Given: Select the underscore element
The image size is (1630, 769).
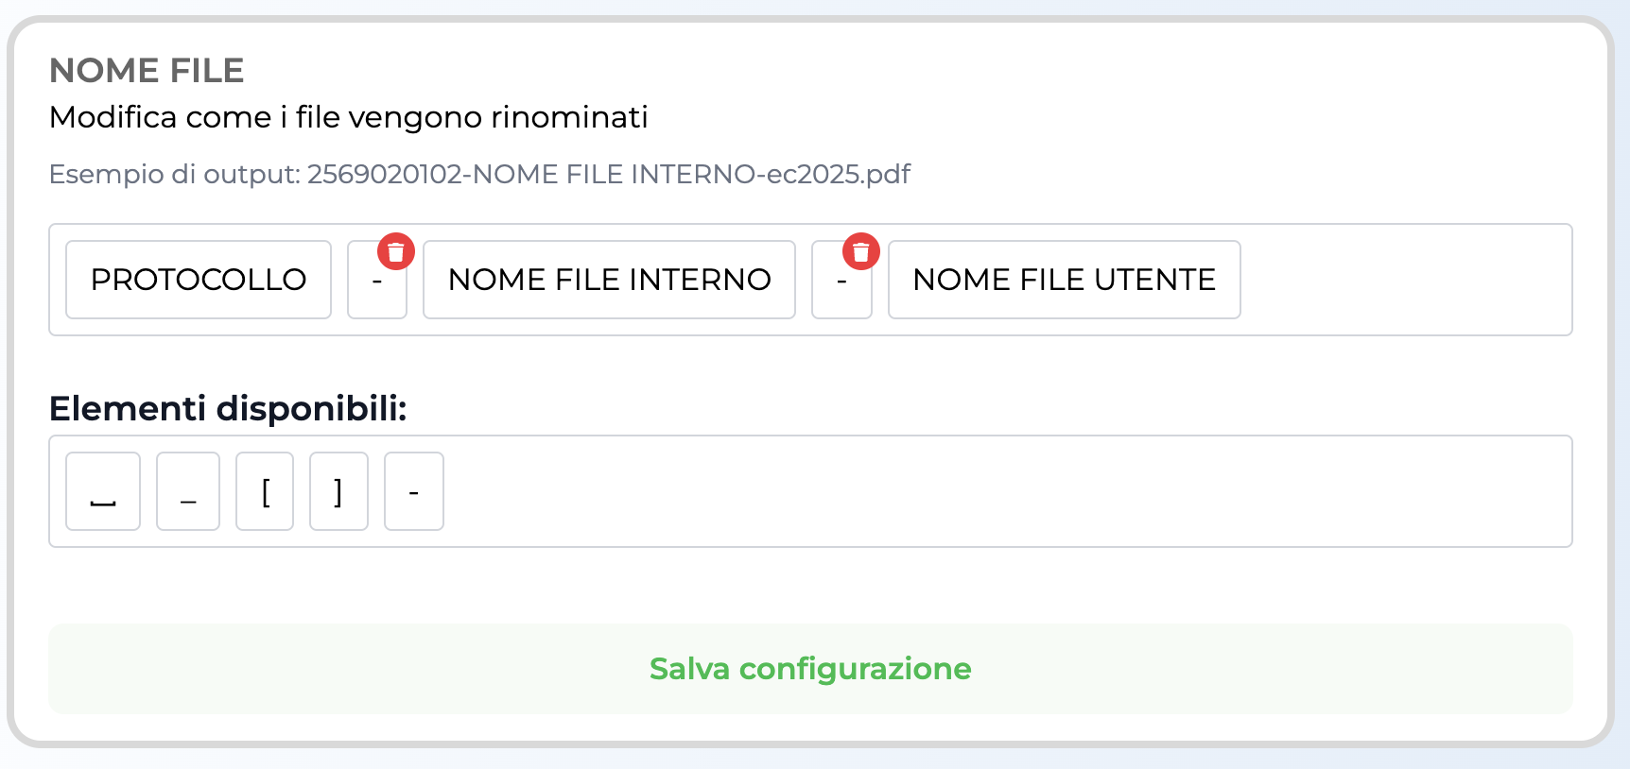Looking at the screenshot, I should [187, 491].
